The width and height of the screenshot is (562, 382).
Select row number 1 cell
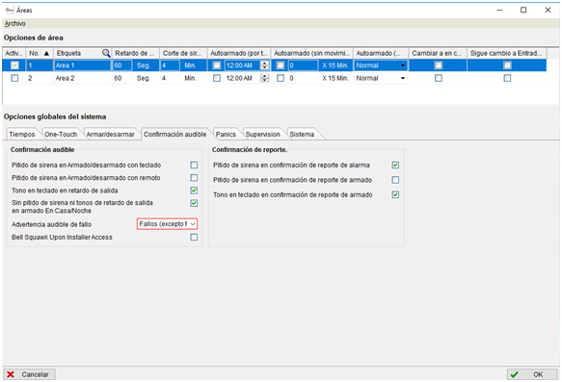coord(40,65)
